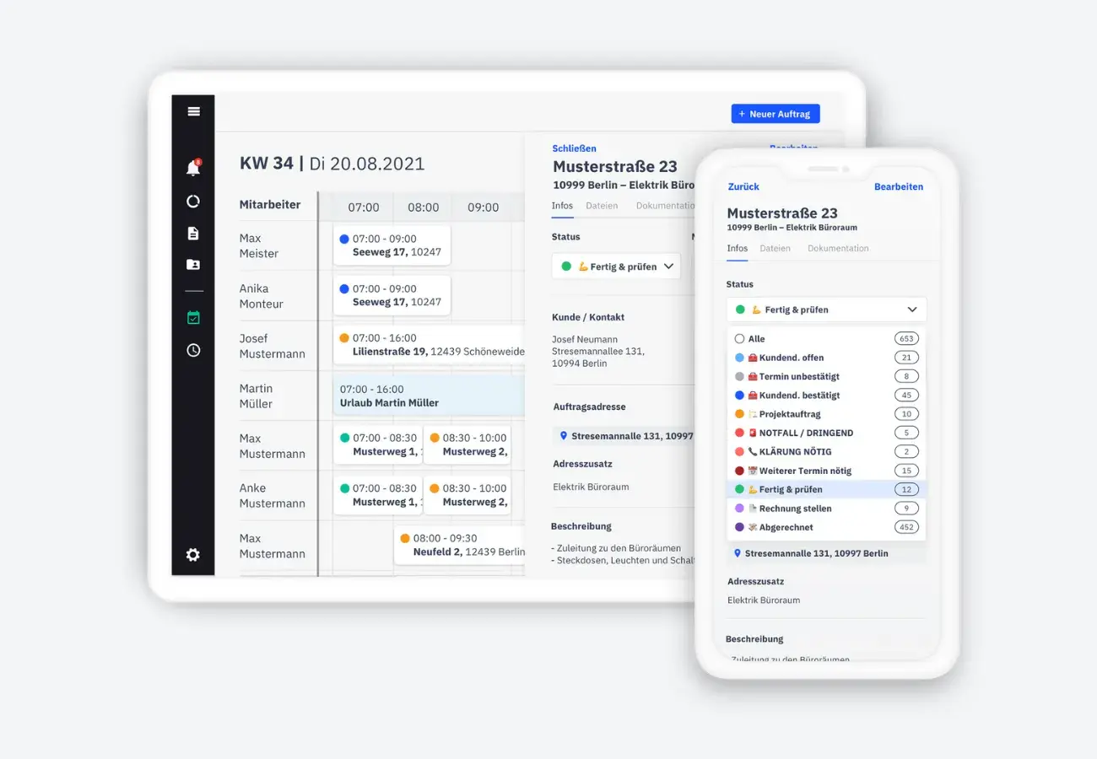Open the clock time-tracking sidebar icon

193,350
